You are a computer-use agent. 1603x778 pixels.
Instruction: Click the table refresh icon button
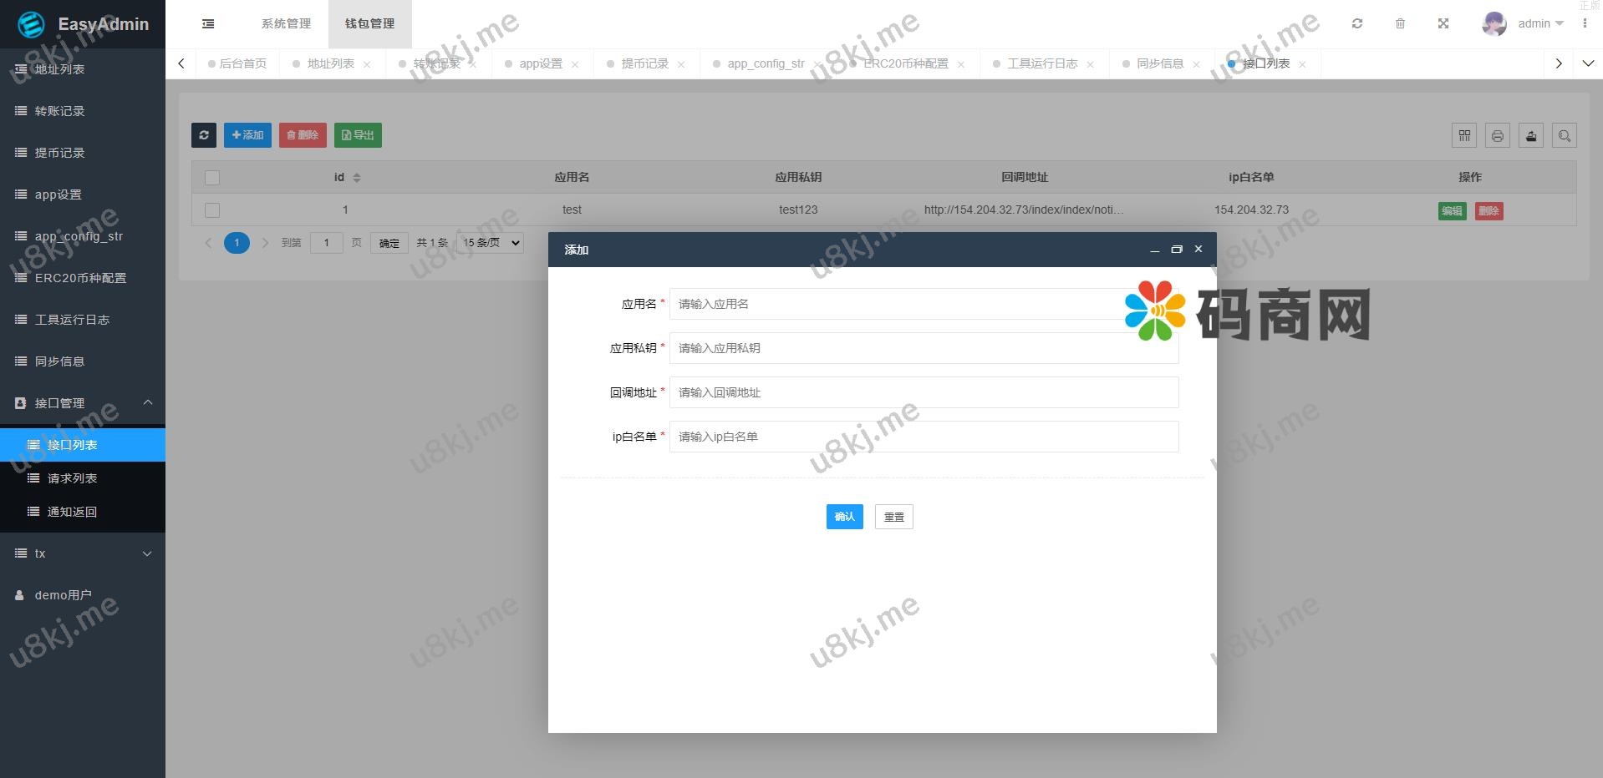[x=204, y=135]
